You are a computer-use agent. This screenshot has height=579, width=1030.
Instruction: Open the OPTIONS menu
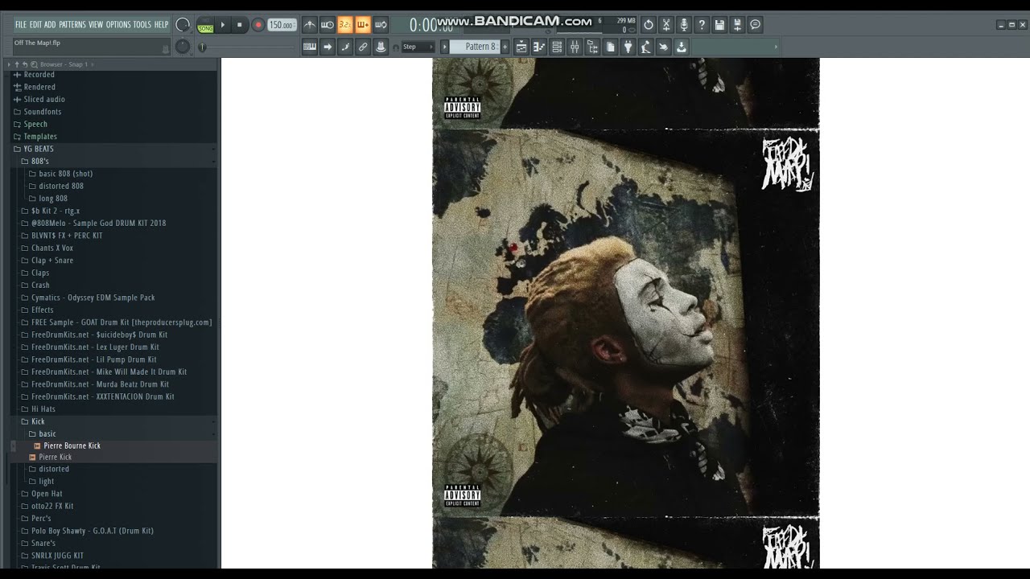point(118,25)
